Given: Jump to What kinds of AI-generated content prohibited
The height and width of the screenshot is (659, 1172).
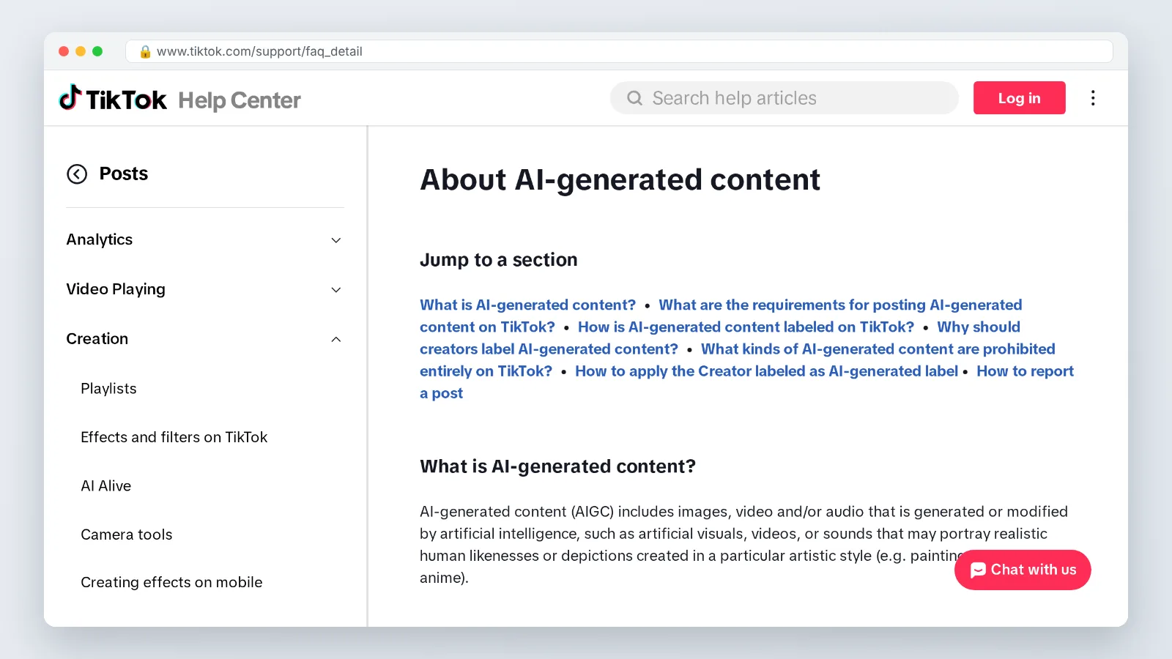Looking at the screenshot, I should coord(878,349).
